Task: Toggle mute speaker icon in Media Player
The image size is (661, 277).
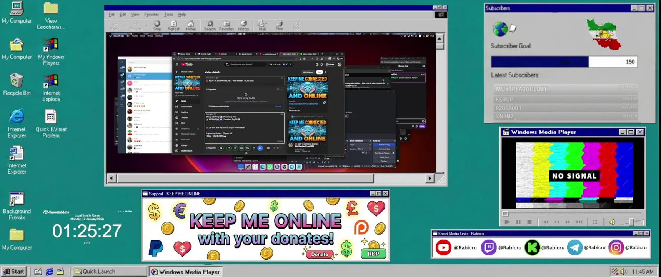Action: click(x=612, y=222)
